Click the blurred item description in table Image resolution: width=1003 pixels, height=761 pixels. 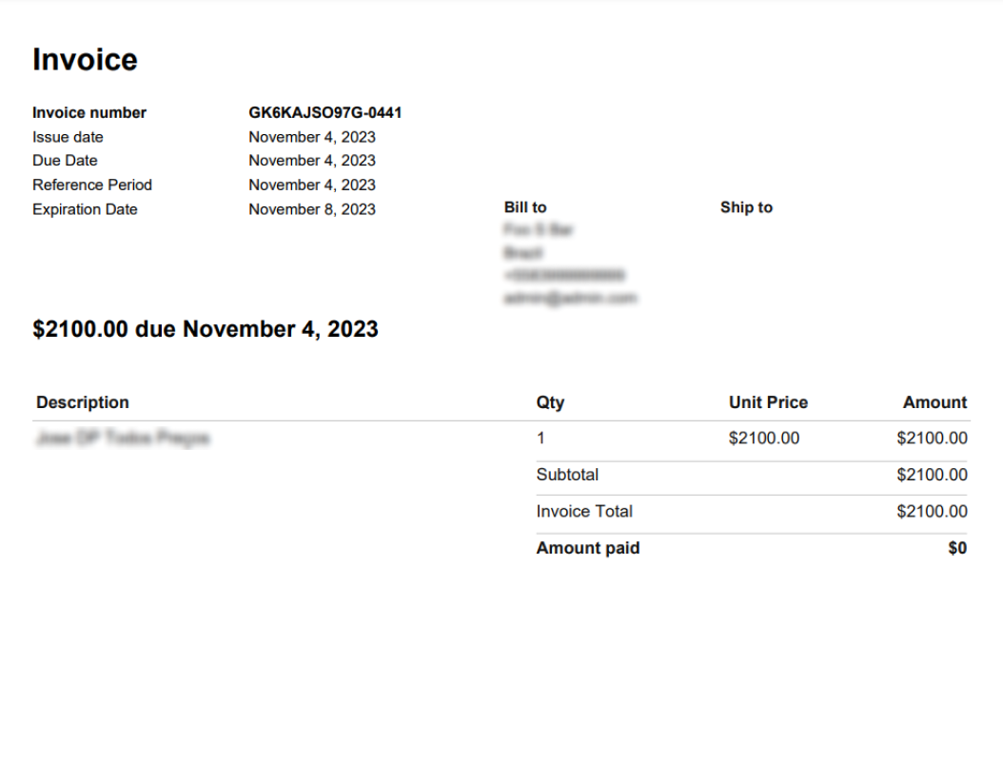123,439
